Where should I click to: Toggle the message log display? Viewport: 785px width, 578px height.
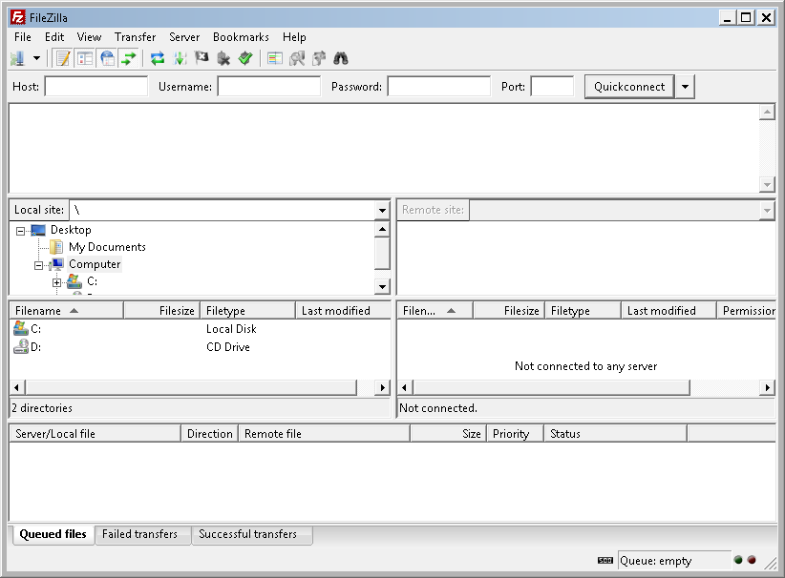pyautogui.click(x=63, y=58)
